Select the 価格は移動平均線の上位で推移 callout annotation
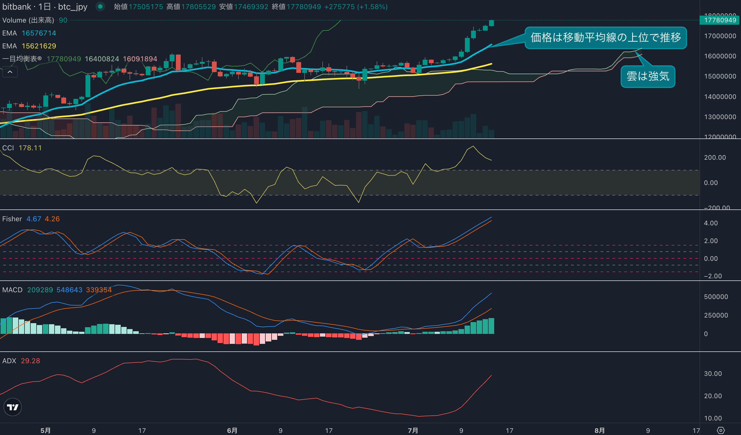The image size is (741, 435). point(605,38)
